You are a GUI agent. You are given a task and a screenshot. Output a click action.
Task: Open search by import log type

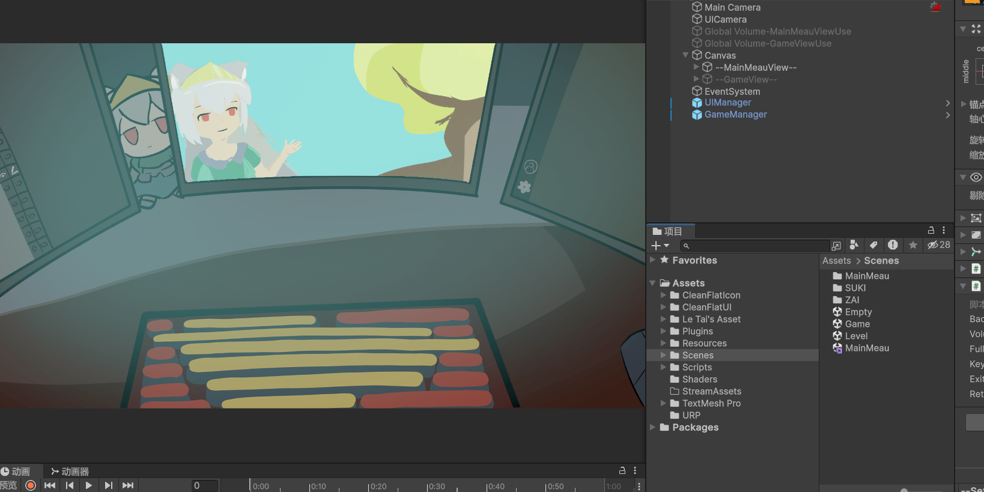[x=893, y=245]
